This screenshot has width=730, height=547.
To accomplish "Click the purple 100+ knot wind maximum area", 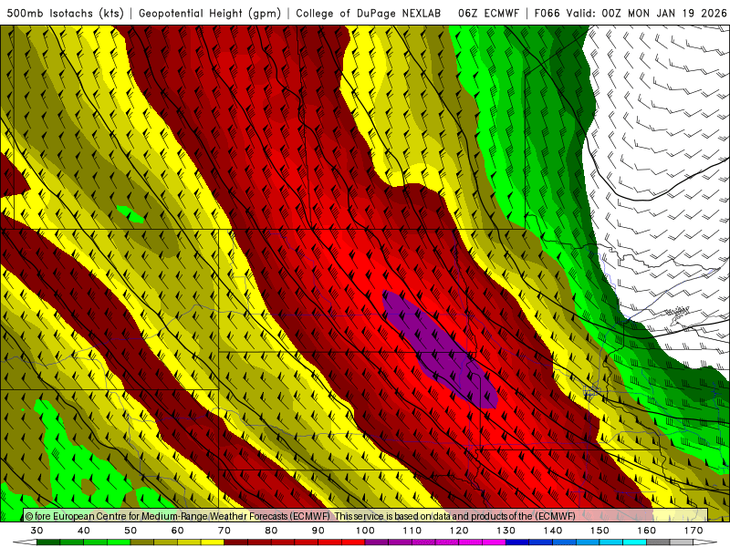I will (x=440, y=350).
